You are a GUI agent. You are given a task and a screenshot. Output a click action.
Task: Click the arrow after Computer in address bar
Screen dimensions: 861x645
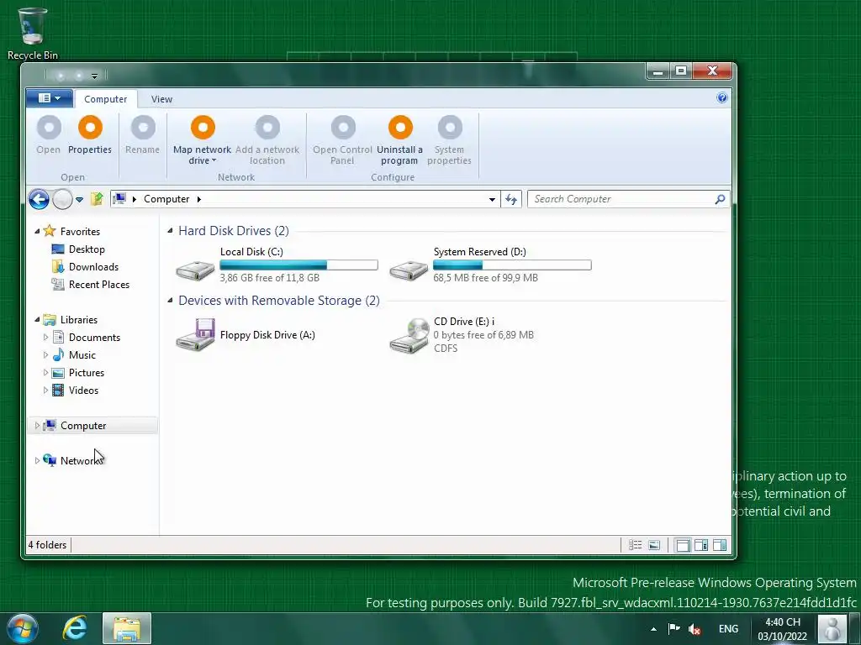(198, 199)
